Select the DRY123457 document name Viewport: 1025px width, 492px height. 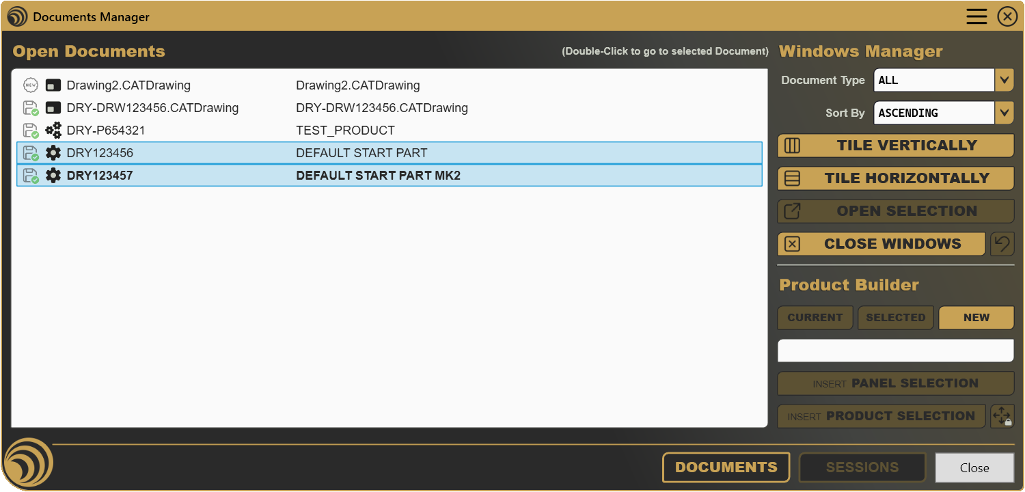click(100, 176)
